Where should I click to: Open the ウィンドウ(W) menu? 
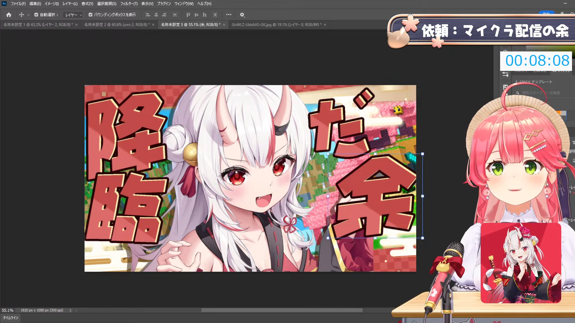coord(184,4)
